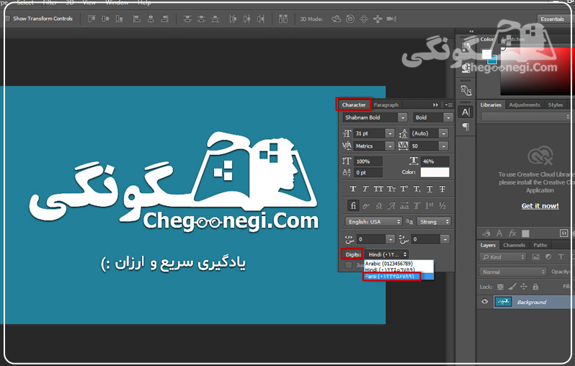Screen dimensions: 575x366
Task: Click the baseline shift 0 pt field
Action: pyautogui.click(x=367, y=172)
